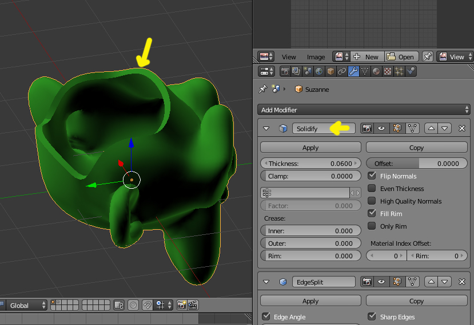
Task: Enable High Quality Normals
Action: click(x=372, y=201)
